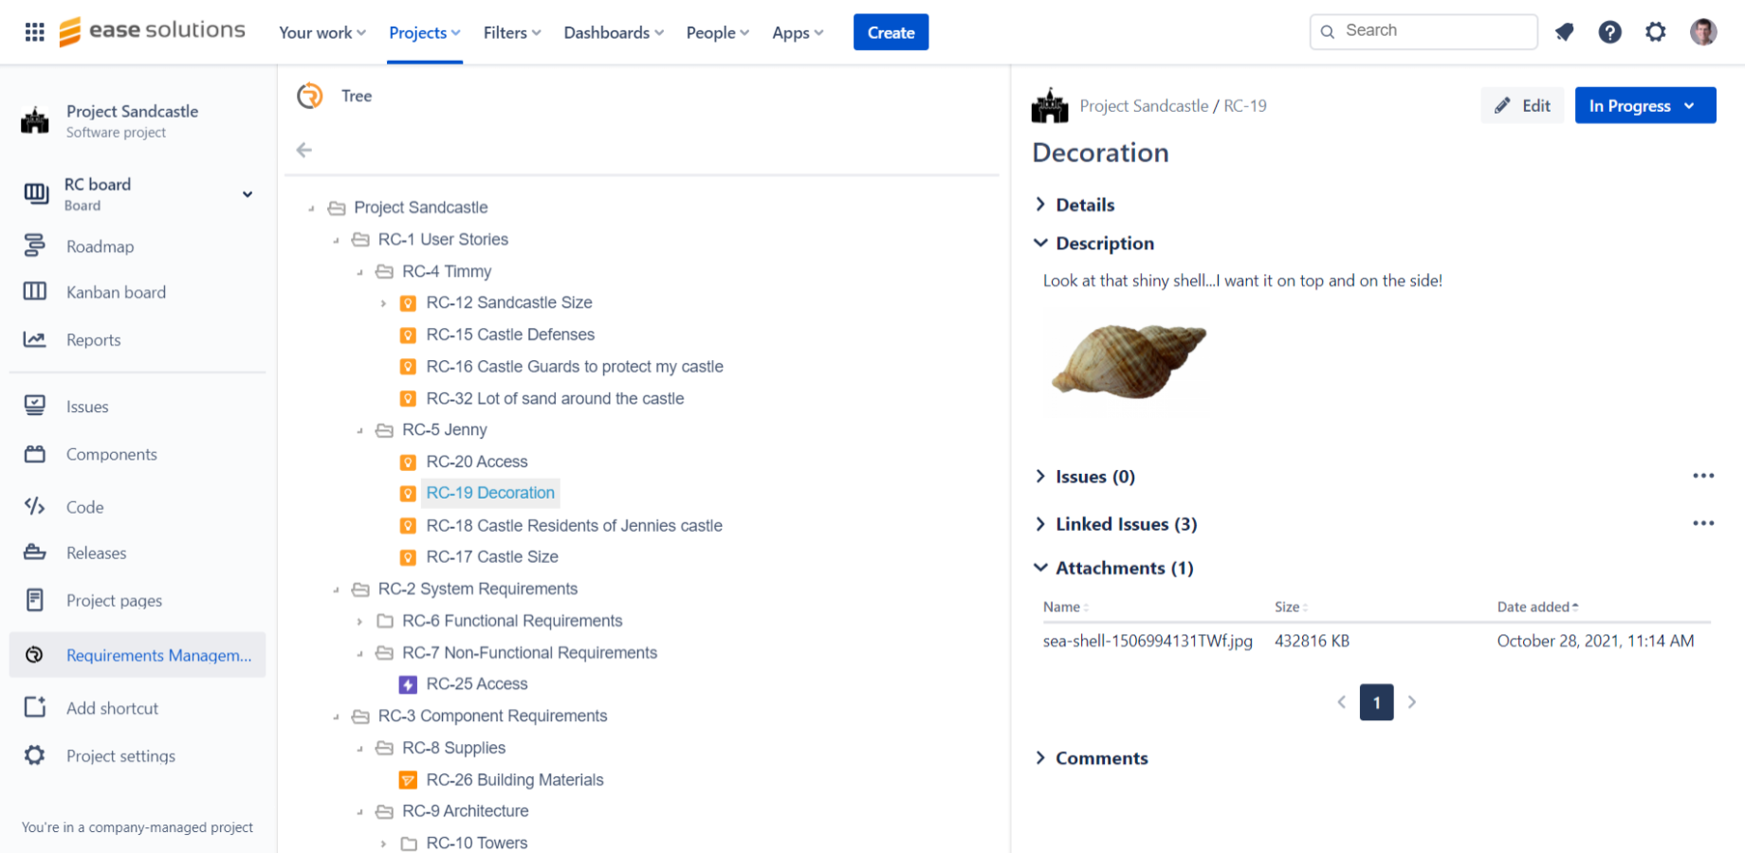Image resolution: width=1745 pixels, height=853 pixels.
Task: Collapse the RC-4 Timmy folder
Action: coord(359,272)
